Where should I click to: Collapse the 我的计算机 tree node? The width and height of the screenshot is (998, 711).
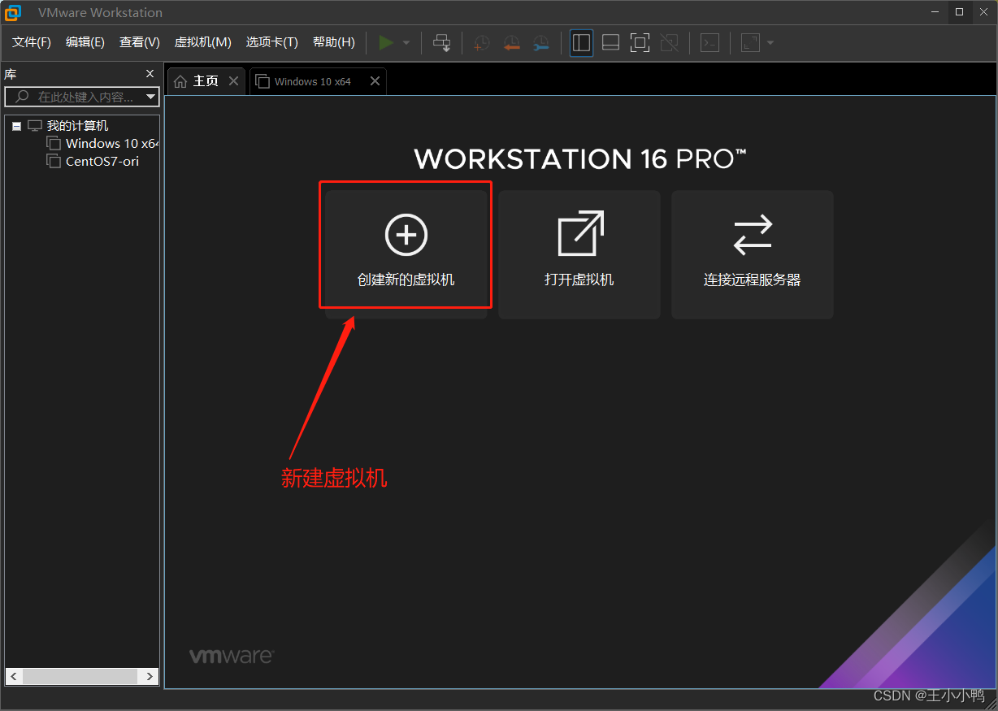tap(16, 126)
